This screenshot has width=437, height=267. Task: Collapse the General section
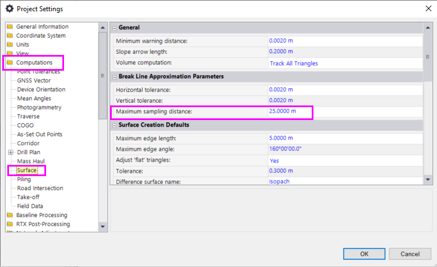(114, 27)
